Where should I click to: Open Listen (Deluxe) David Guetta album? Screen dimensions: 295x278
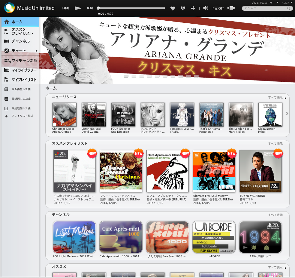[94, 114]
